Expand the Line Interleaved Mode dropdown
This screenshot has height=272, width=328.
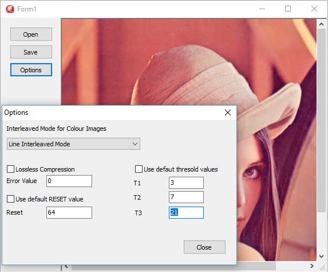click(x=73, y=144)
